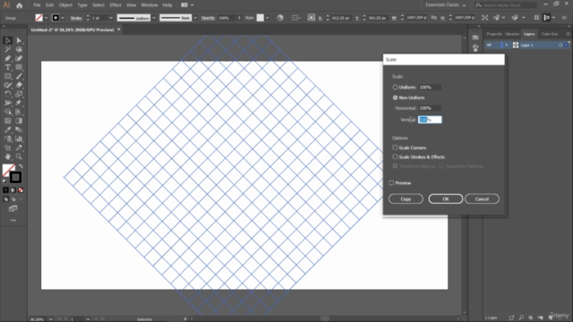573x322 pixels.
Task: Select Non-Uniform scale radio button
Action: point(395,97)
